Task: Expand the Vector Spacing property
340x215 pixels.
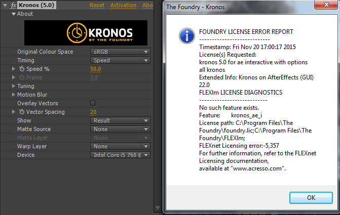Action: [x=14, y=112]
